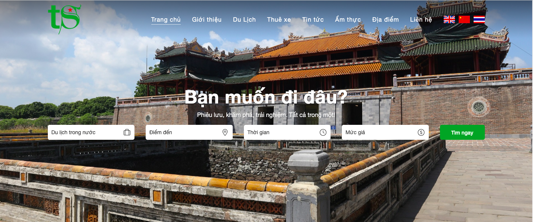Click the map pin icon in Điểm đến field
This screenshot has height=222, width=533.
(225, 132)
